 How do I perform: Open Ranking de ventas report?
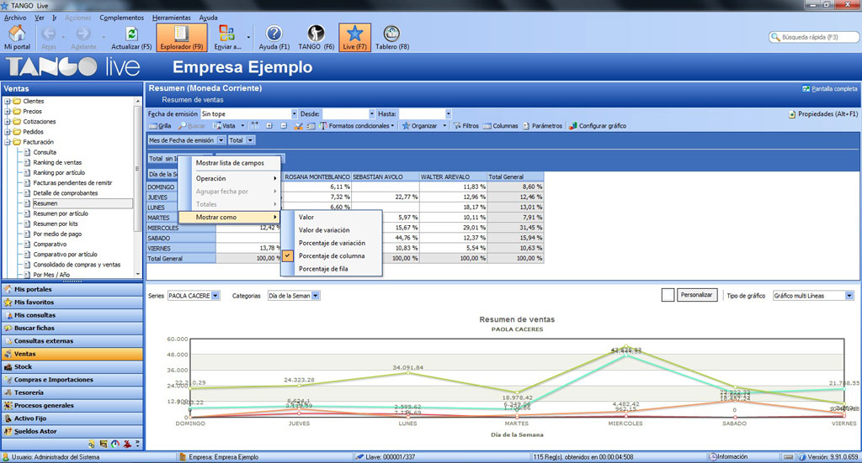57,162
